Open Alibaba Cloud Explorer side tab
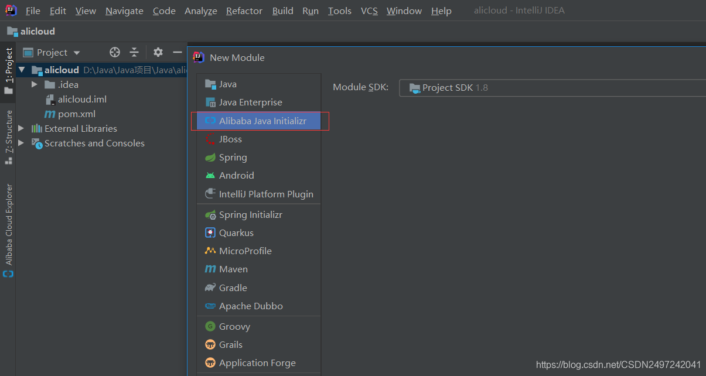 point(8,230)
